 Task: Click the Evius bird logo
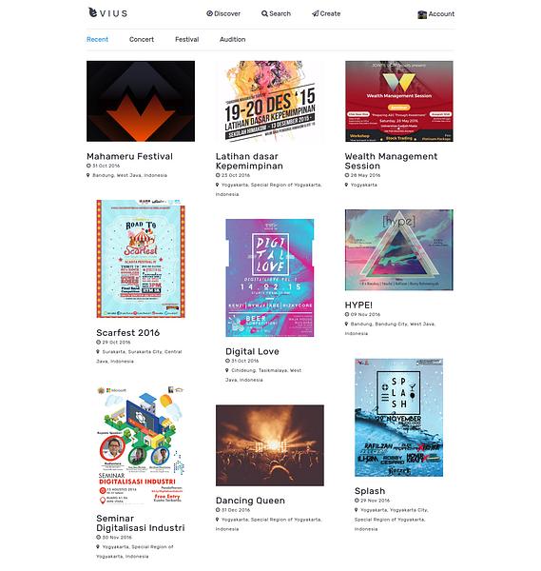pos(93,12)
